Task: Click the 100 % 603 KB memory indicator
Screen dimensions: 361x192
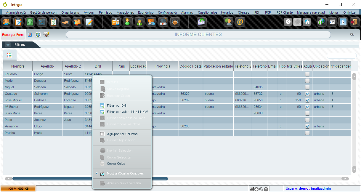Action: coord(18,189)
